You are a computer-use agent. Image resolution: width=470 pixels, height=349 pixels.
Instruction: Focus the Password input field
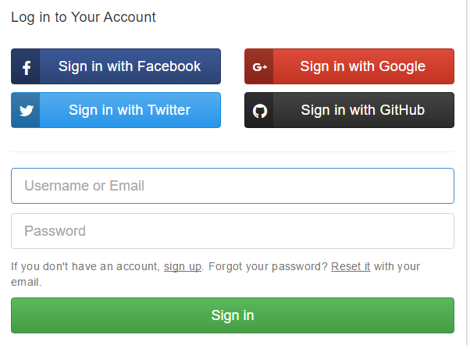click(233, 231)
